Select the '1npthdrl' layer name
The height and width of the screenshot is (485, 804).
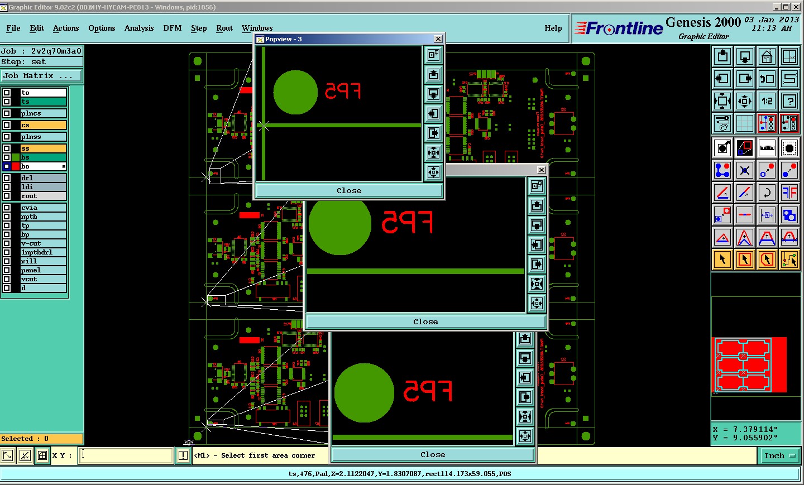[44, 252]
